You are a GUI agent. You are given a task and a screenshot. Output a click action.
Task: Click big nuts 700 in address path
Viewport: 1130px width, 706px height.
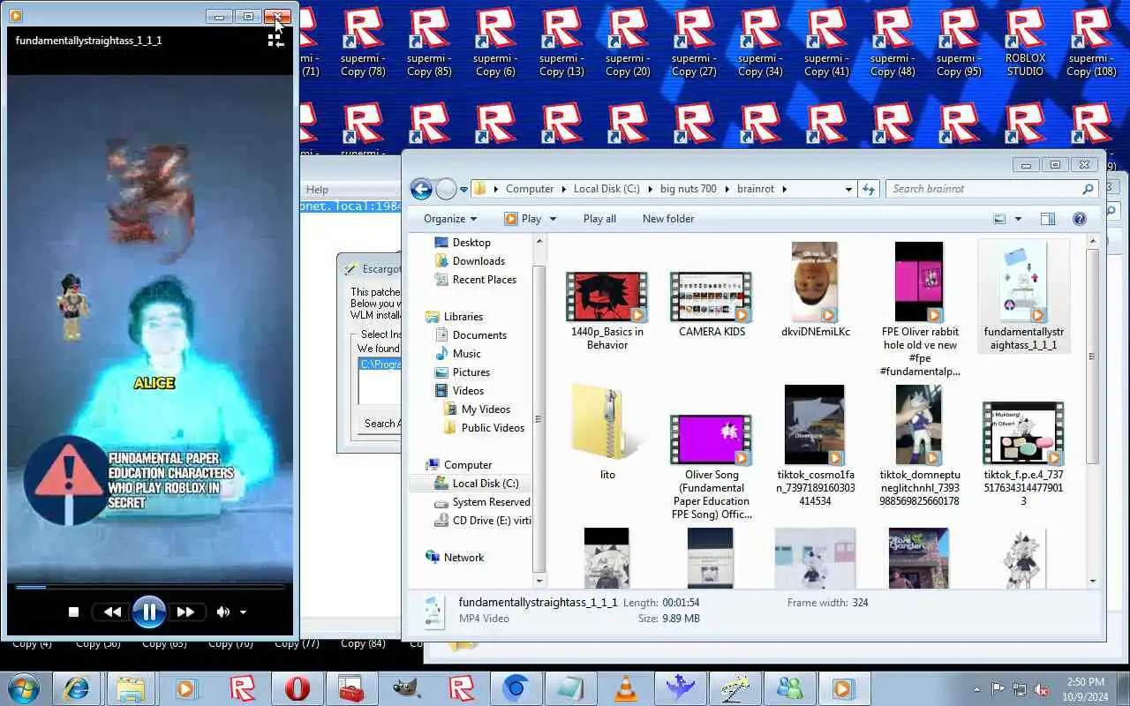689,189
